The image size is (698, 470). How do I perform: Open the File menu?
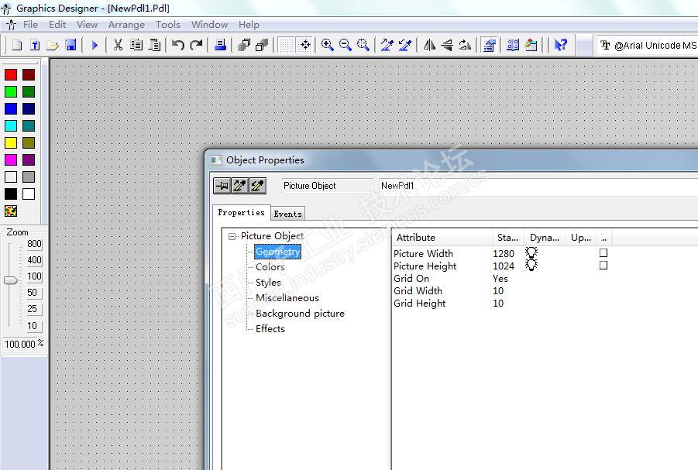pos(30,25)
